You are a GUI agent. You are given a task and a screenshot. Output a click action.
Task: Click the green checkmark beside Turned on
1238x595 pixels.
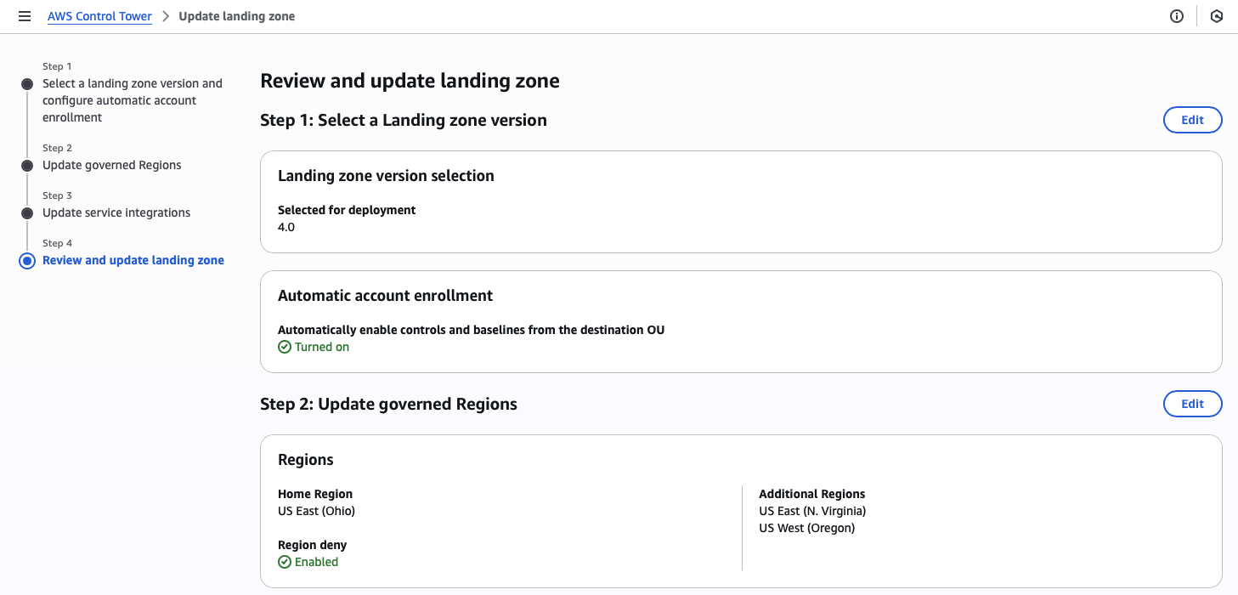coord(285,347)
